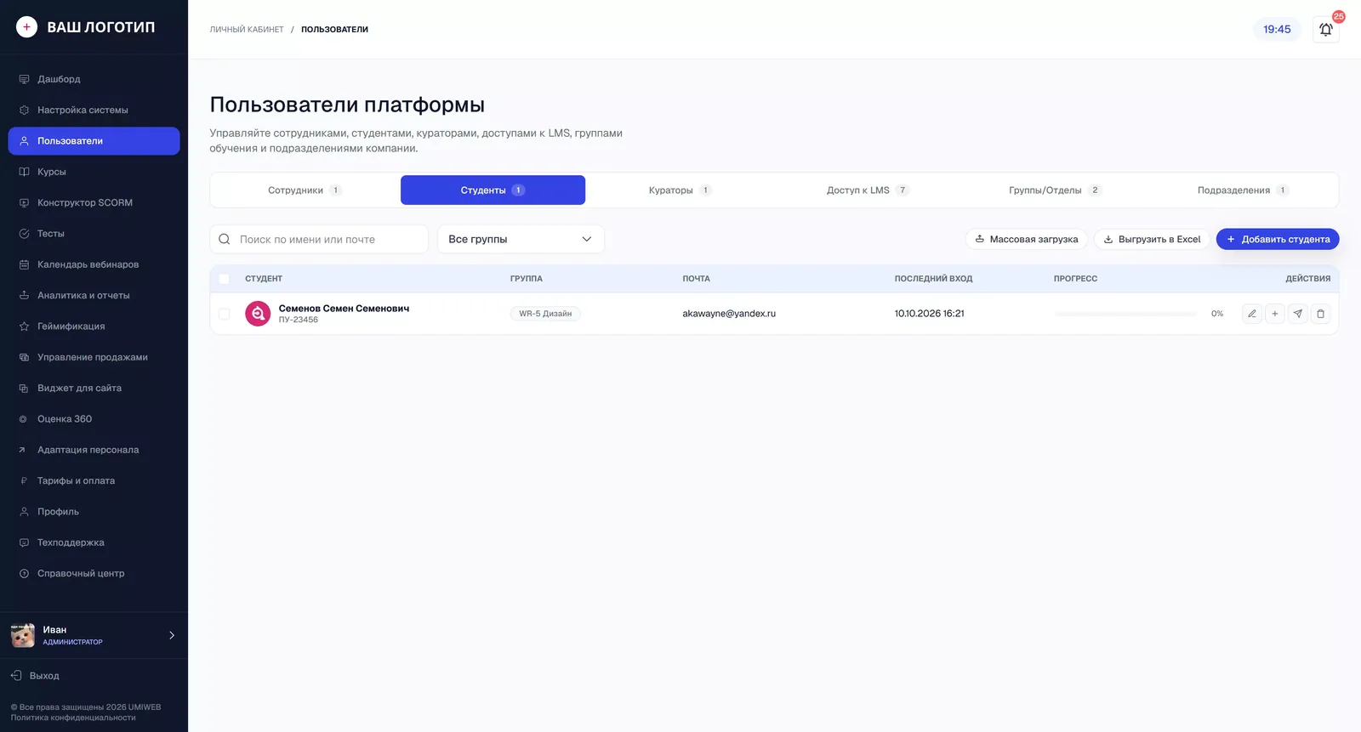Send message via the paper plane icon
The height and width of the screenshot is (732, 1361).
pyautogui.click(x=1298, y=314)
